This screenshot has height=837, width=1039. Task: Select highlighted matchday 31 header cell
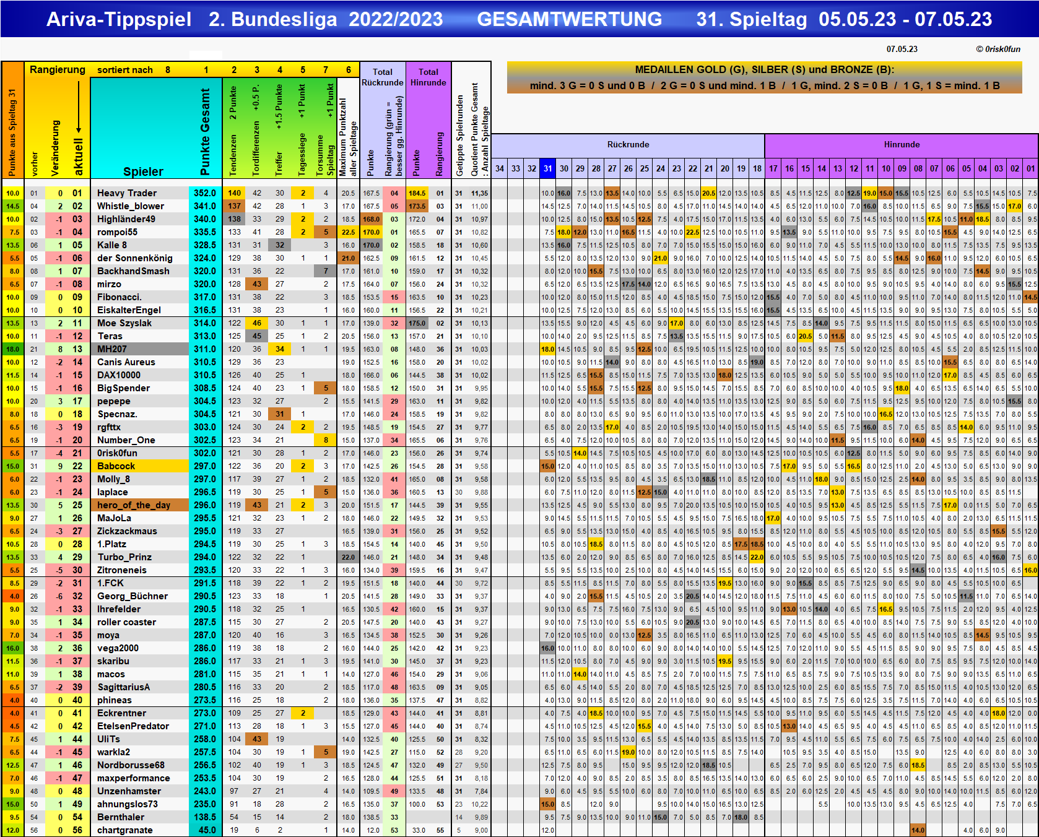pyautogui.click(x=548, y=168)
